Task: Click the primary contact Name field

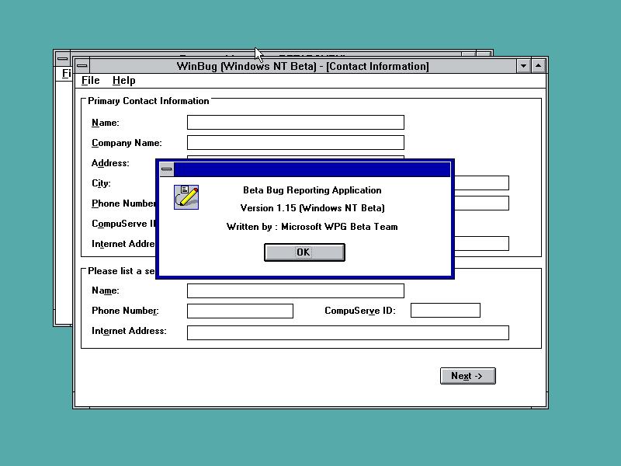Action: point(296,123)
